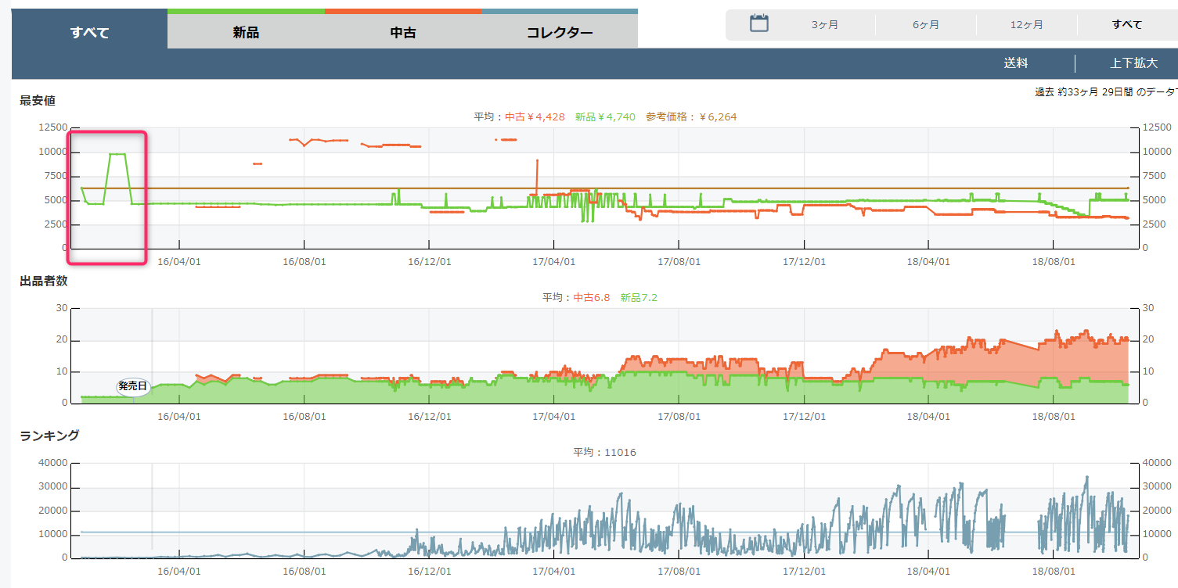Select the コレクター tab
1178x588 pixels.
[559, 32]
